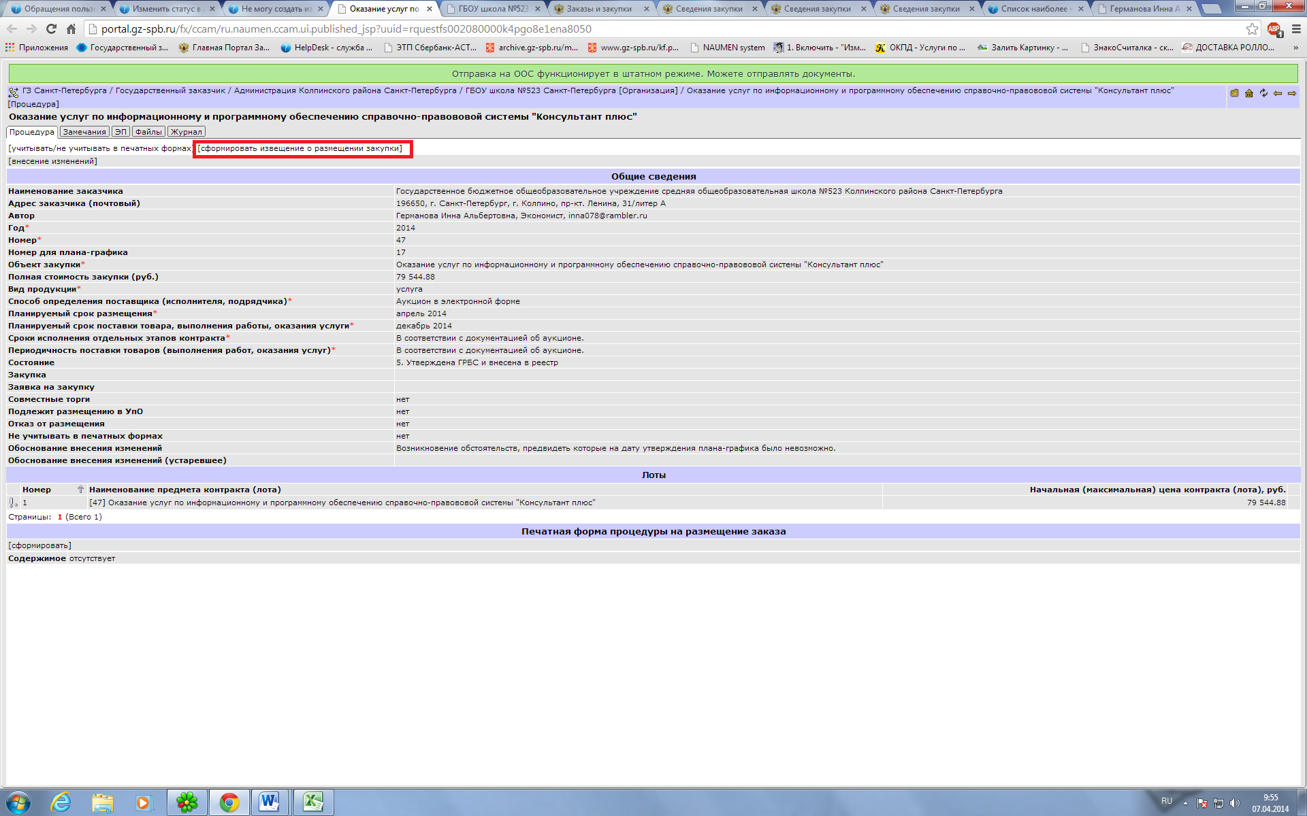The image size is (1307, 816).
Task: Click the Chrome forward navigation button
Action: 31,29
